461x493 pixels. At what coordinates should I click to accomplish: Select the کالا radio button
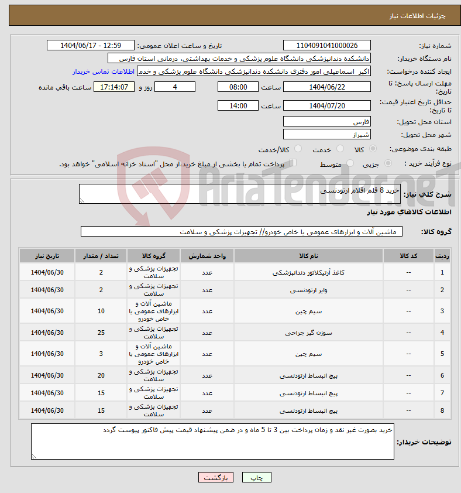tap(373, 149)
